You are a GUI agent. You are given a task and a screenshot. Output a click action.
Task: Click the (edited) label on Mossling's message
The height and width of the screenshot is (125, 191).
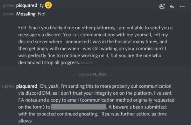click(86, 63)
